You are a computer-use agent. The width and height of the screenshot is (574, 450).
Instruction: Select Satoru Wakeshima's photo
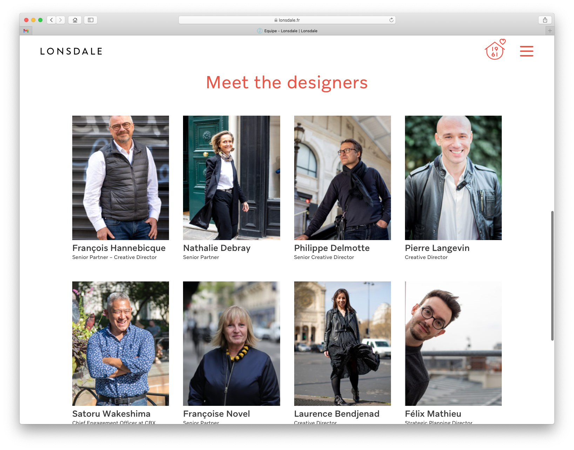coord(121,343)
